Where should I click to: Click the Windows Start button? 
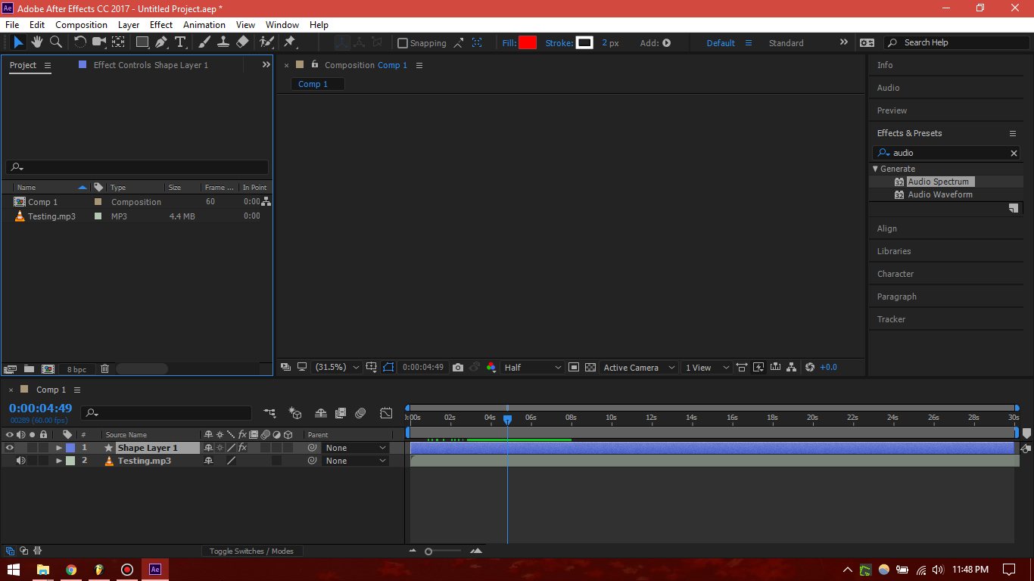[x=14, y=570]
